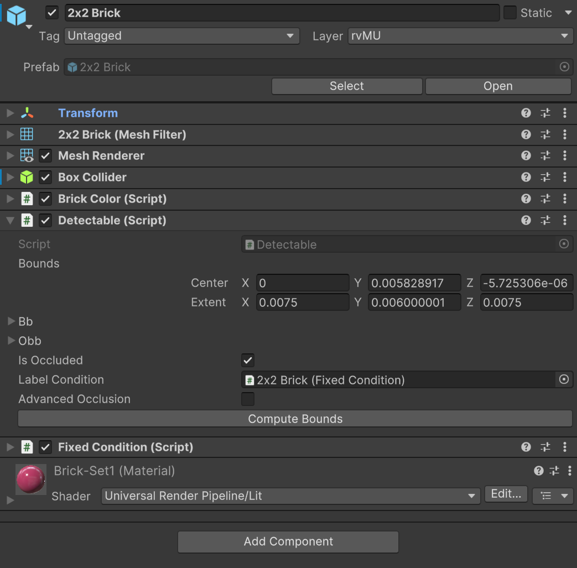577x568 pixels.
Task: Uncheck the Is Occluded checkbox
Action: (248, 361)
